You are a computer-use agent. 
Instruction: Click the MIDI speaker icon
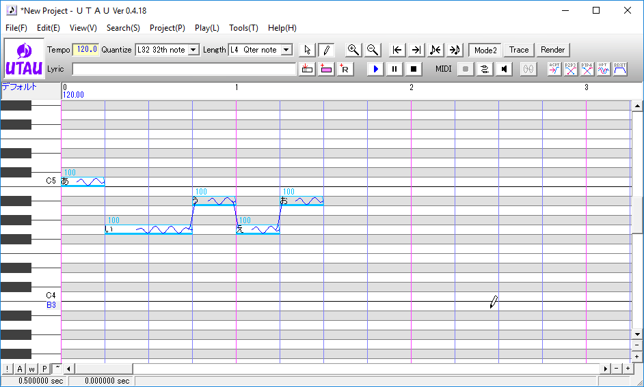(x=504, y=69)
